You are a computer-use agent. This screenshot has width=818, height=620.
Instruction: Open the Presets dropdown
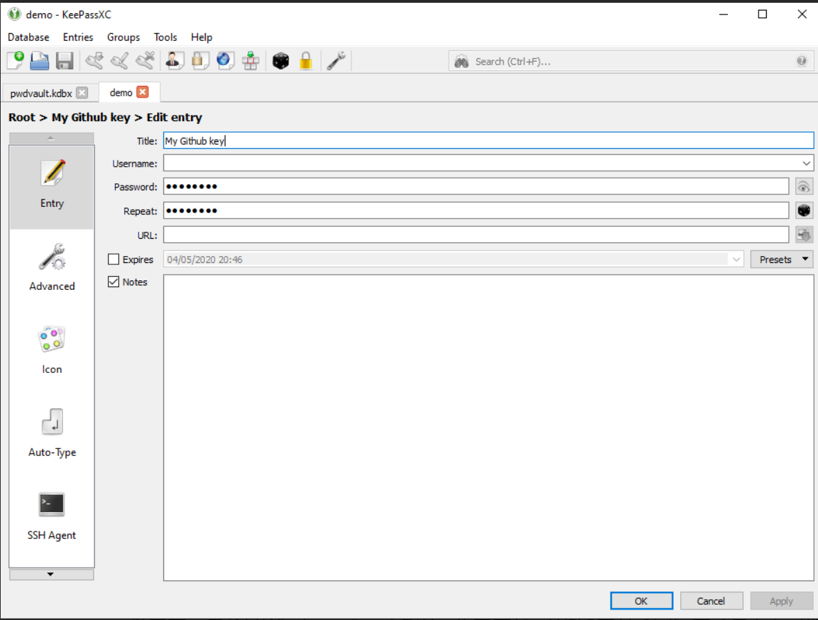point(781,259)
